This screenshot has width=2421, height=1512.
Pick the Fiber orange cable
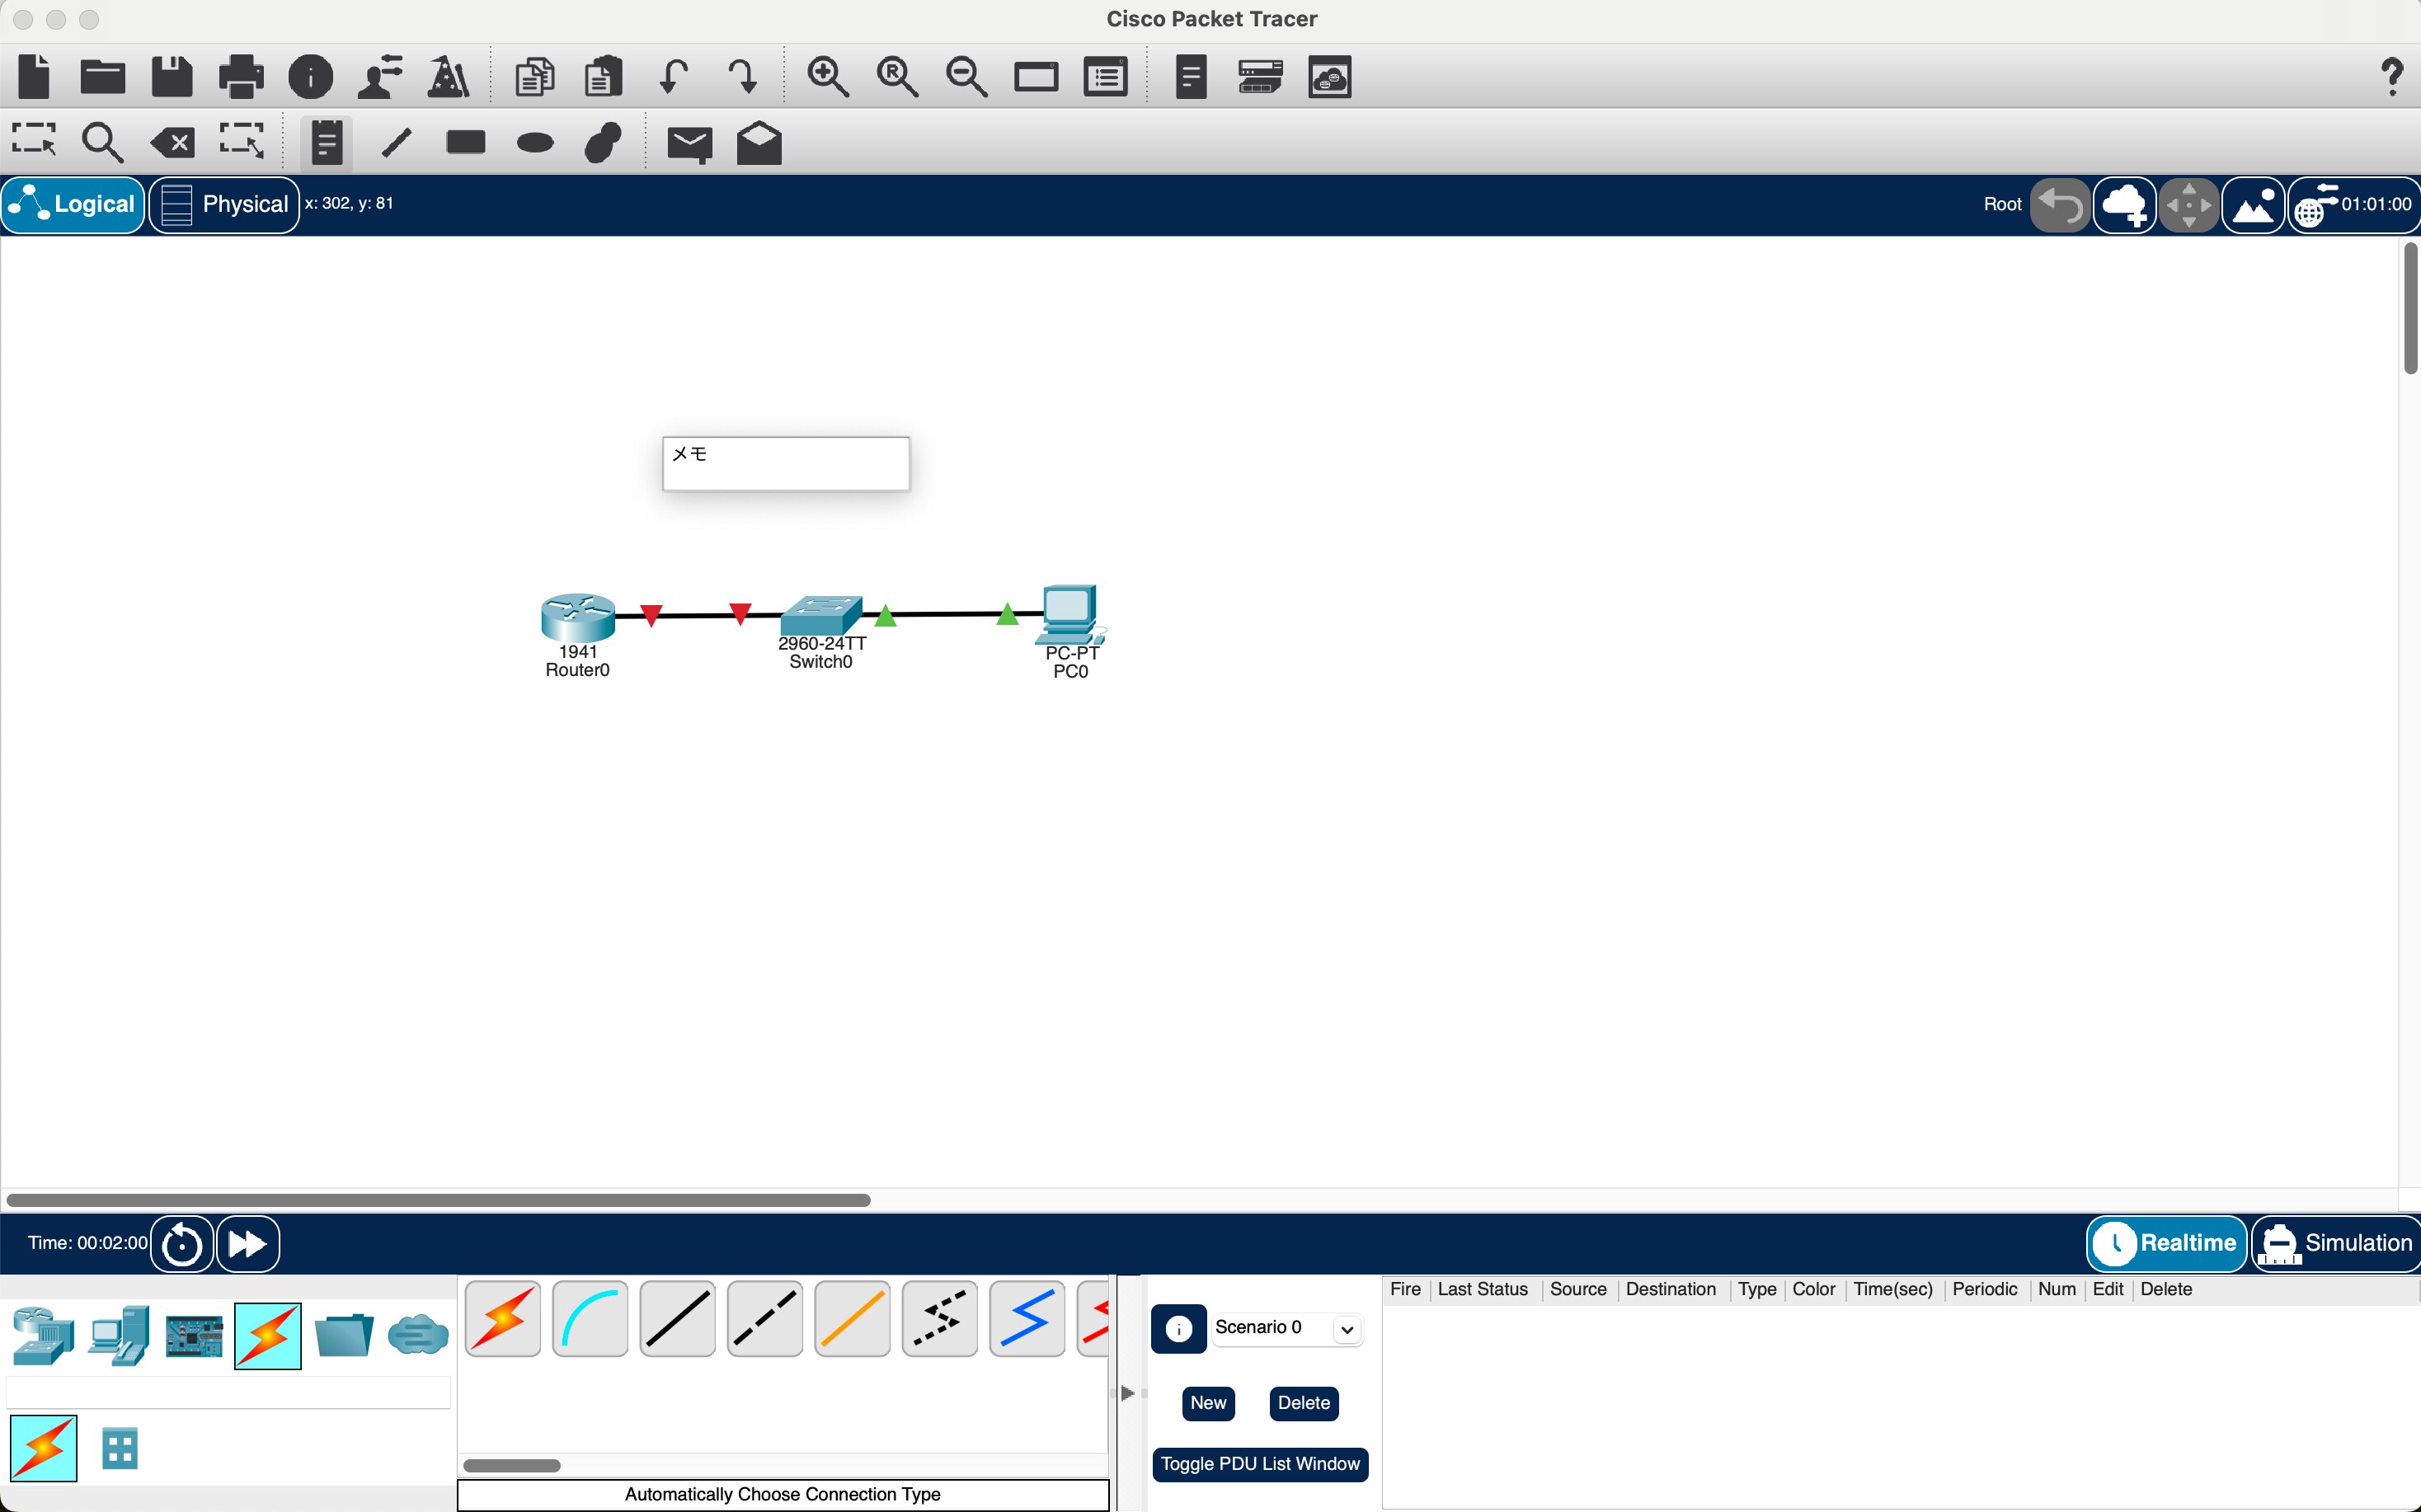coord(852,1318)
